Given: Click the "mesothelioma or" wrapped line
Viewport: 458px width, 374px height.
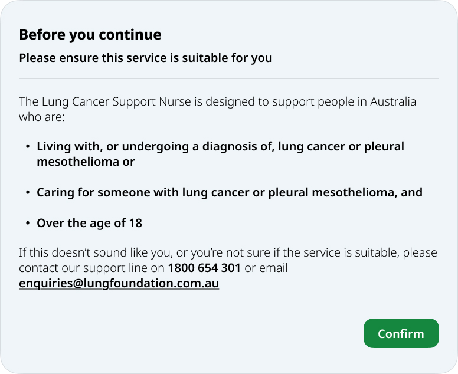Looking at the screenshot, I should pos(86,161).
